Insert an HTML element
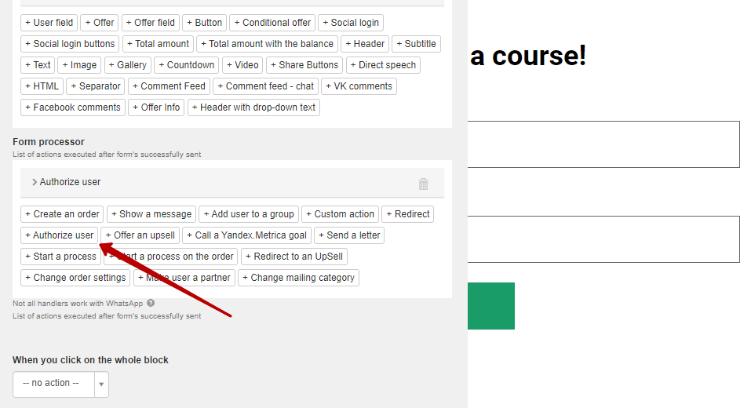The width and height of the screenshot is (751, 408). (42, 86)
